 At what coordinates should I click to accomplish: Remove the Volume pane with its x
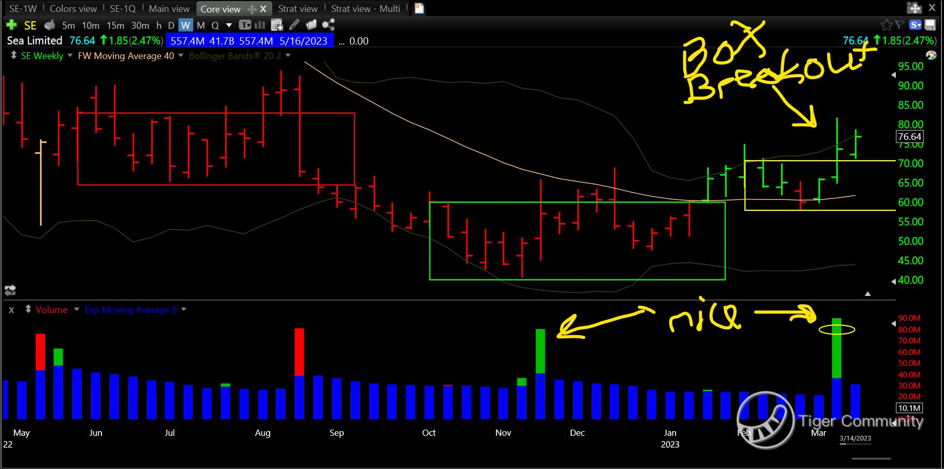pos(11,310)
